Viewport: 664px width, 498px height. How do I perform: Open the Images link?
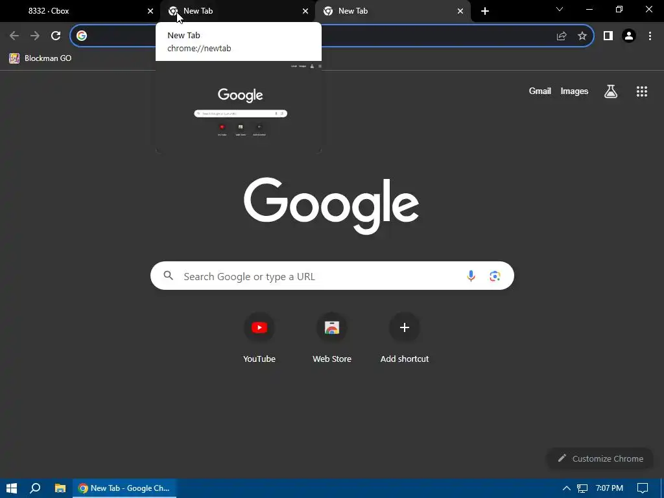point(575,91)
